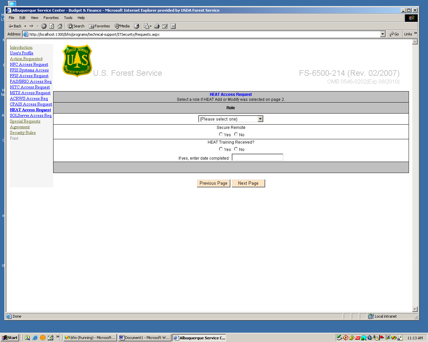Image resolution: width=428 pixels, height=342 pixels.
Task: Select Yes for Secure Remote
Action: click(x=221, y=134)
